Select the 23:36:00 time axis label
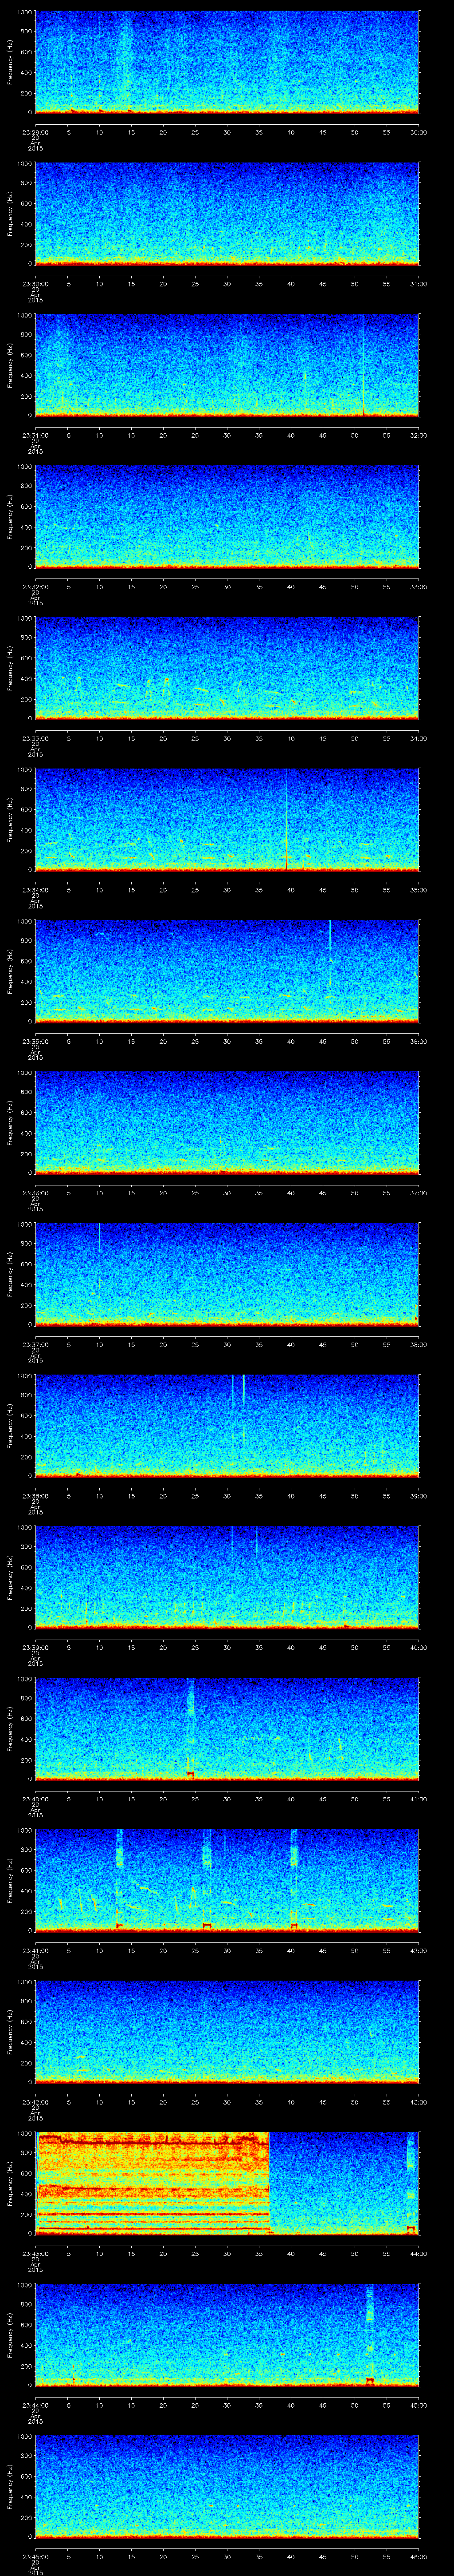 coord(35,1193)
